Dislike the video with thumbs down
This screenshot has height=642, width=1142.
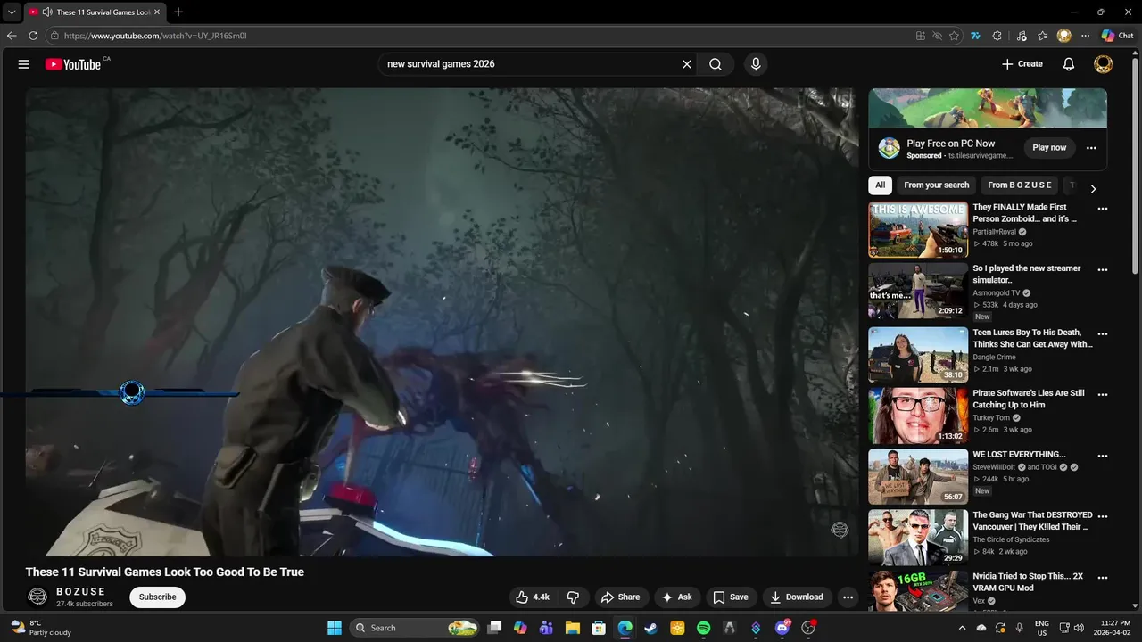[574, 597]
